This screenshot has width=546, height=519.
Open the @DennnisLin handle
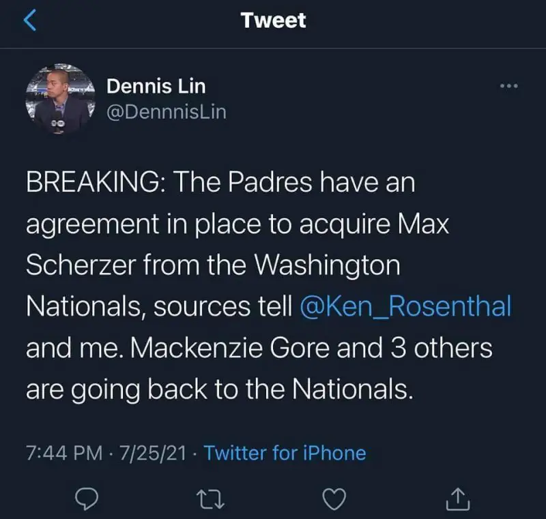166,110
